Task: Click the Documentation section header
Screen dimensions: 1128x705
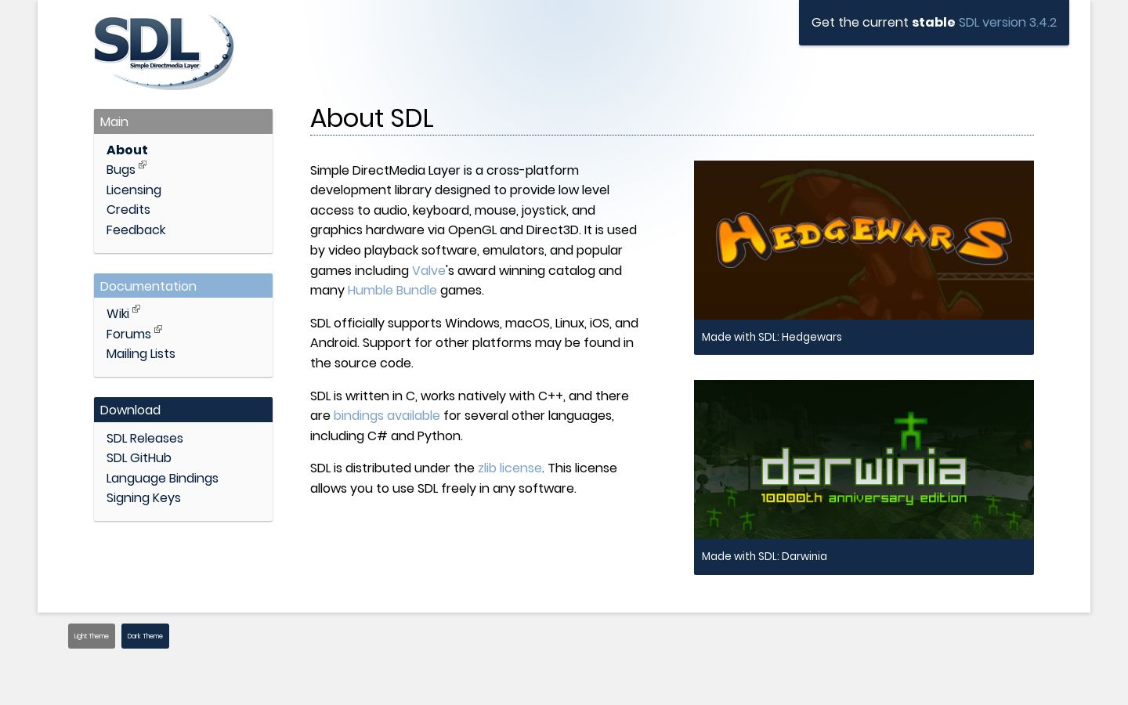Action: (x=183, y=286)
